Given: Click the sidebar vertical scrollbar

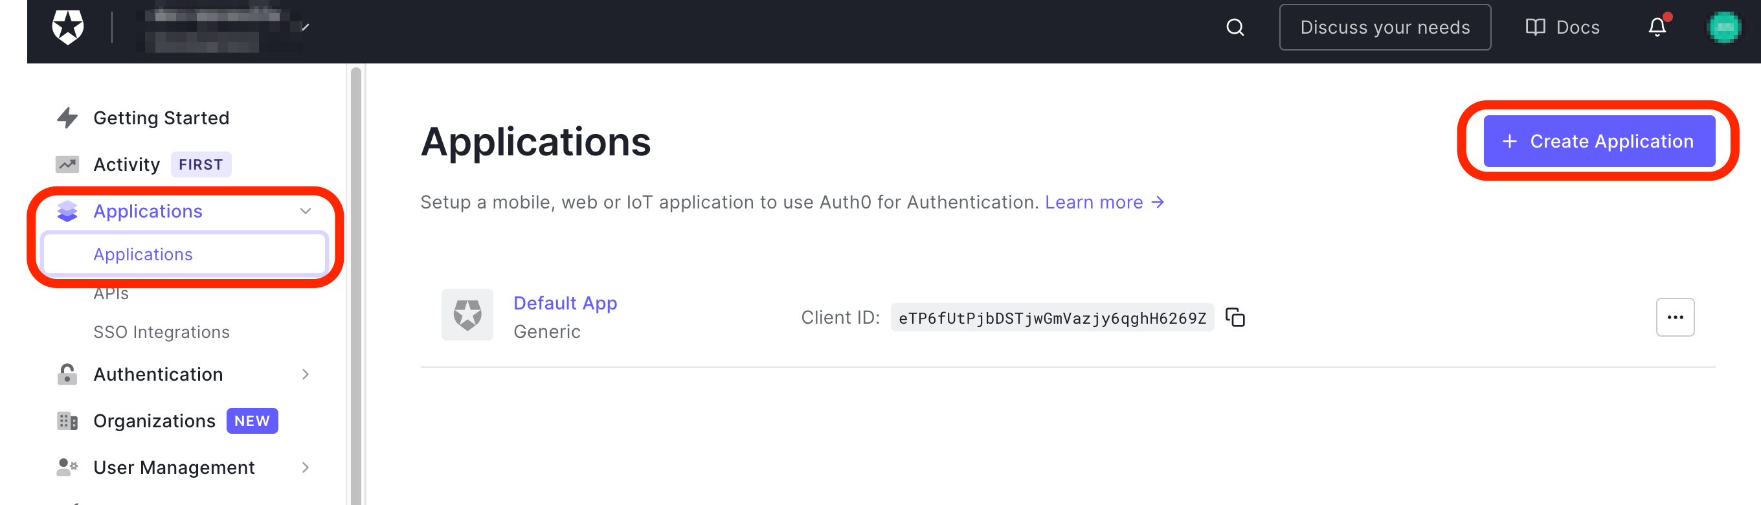Looking at the screenshot, I should click(x=355, y=284).
